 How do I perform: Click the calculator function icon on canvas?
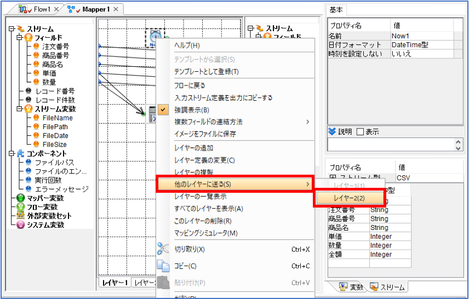tap(152, 114)
